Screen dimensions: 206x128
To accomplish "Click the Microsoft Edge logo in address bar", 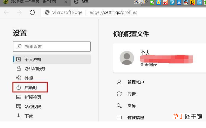I will point(47,13).
